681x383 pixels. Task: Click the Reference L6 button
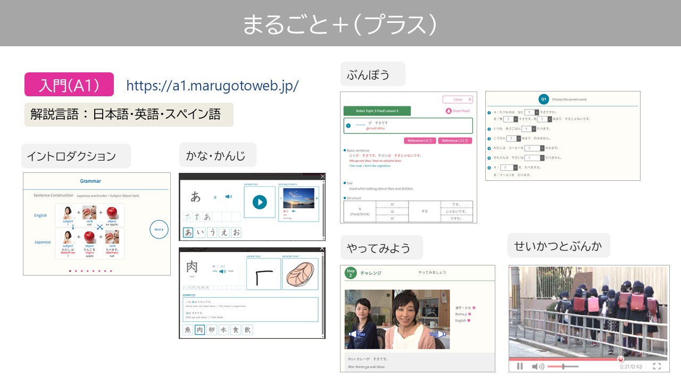click(x=420, y=140)
